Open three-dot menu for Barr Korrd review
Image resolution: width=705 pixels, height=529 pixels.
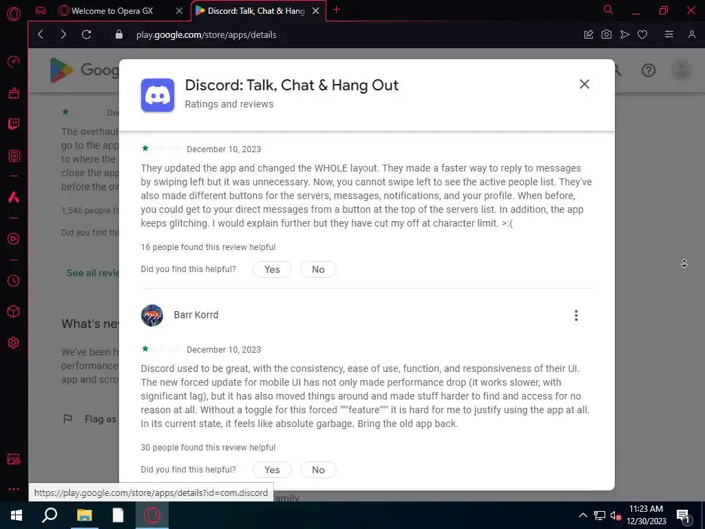(576, 315)
